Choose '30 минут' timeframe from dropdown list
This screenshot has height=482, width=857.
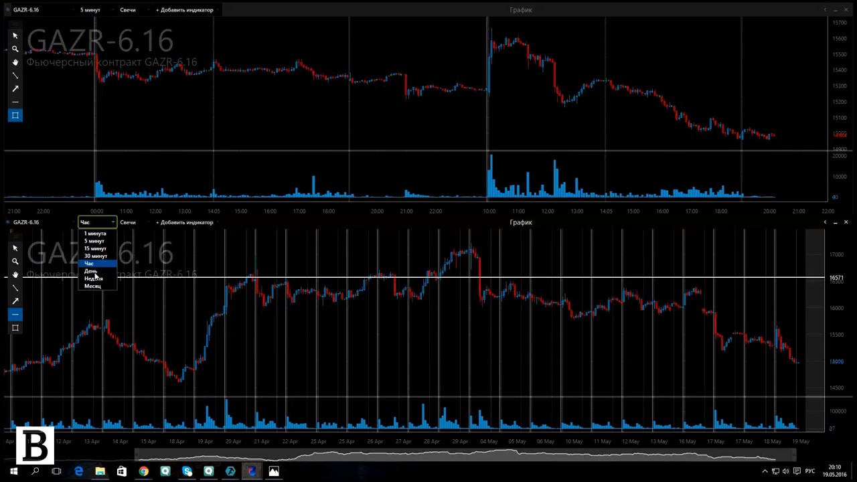[x=98, y=256]
